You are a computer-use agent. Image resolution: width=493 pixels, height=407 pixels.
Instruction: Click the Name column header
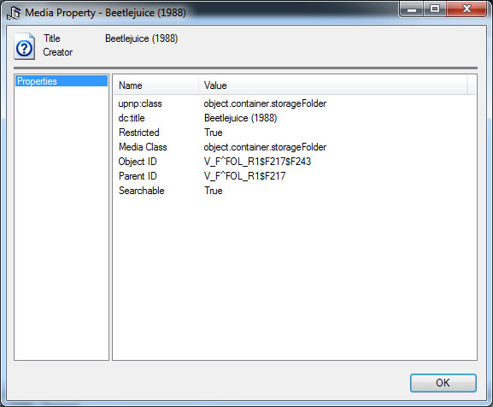pyautogui.click(x=156, y=86)
